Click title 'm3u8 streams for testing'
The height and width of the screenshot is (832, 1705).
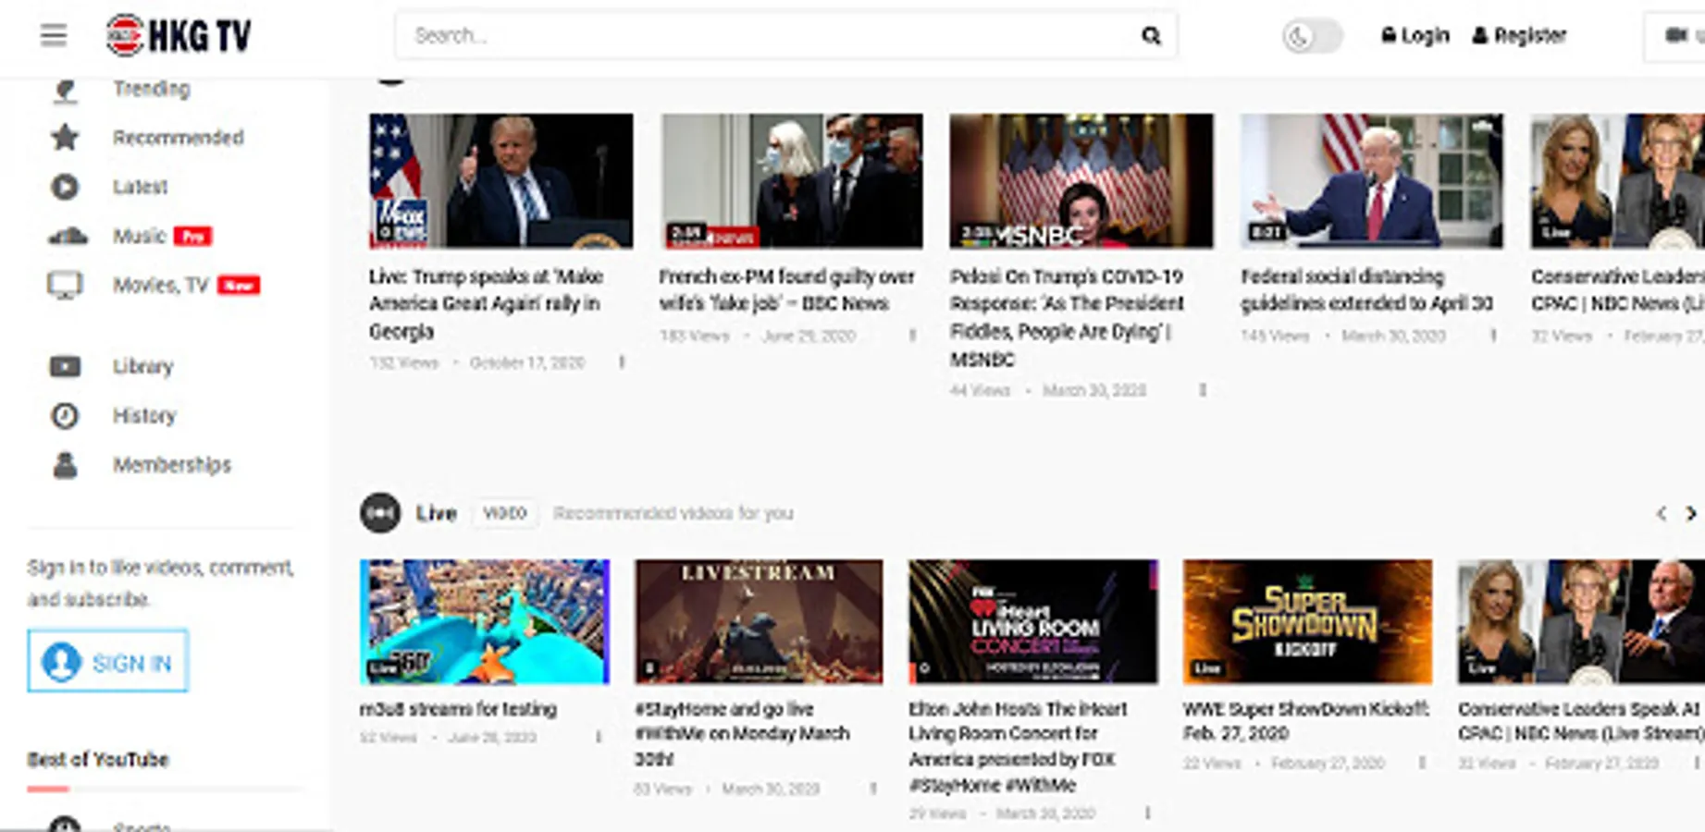[x=458, y=709]
